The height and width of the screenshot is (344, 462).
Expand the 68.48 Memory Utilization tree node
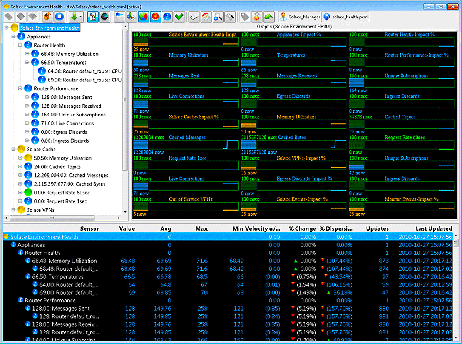(x=27, y=54)
